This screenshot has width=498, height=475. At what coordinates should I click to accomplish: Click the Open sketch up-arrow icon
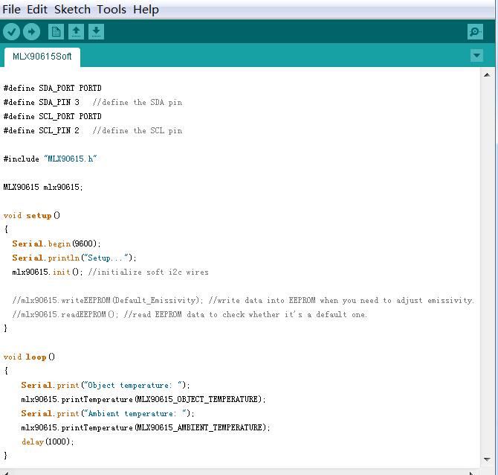[76, 32]
